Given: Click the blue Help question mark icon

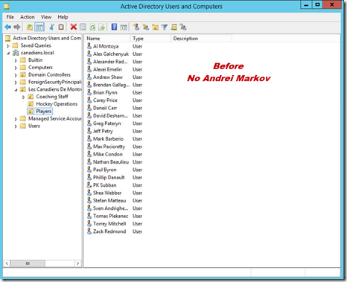Looking at the screenshot, I should pyautogui.click(x=114, y=27).
